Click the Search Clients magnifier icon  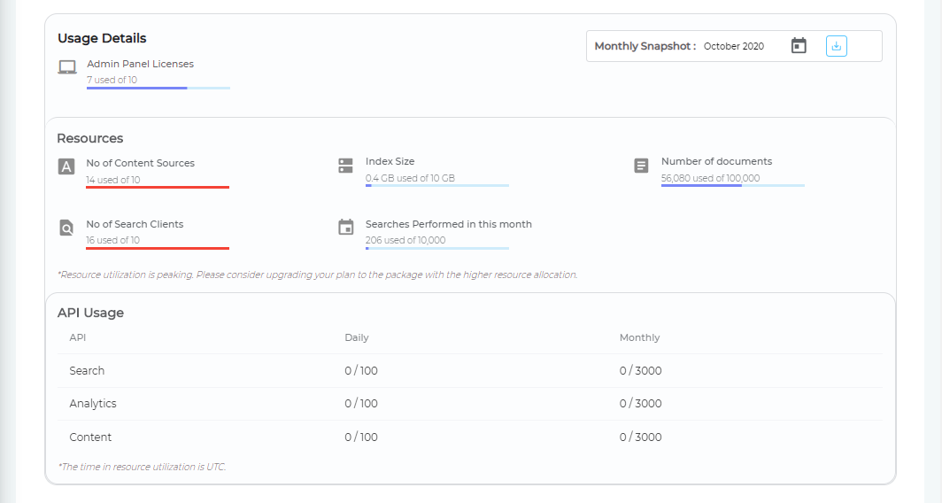coord(66,228)
